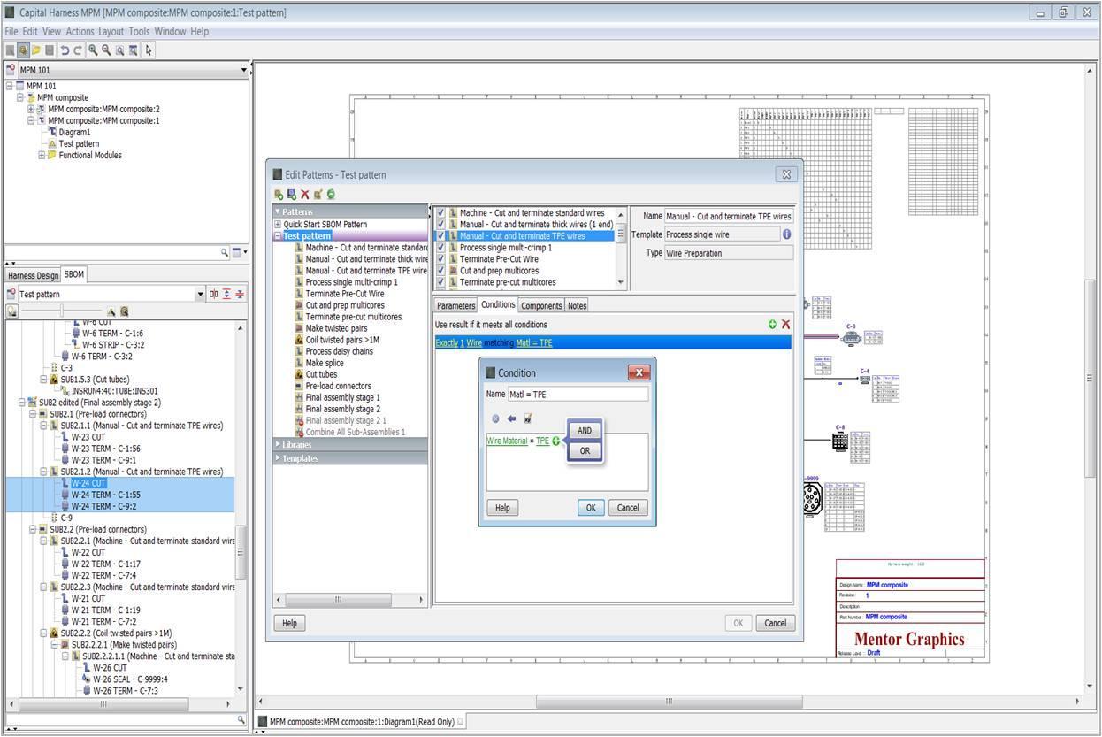
Task: Click the condition Name input field
Action: [x=578, y=394]
